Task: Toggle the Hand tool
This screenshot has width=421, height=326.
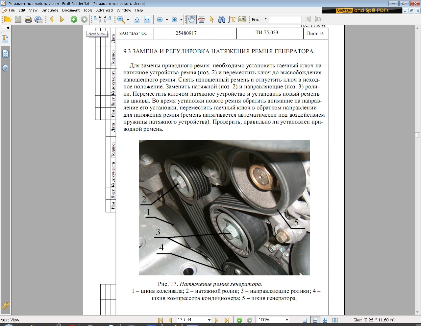Action: pyautogui.click(x=191, y=19)
